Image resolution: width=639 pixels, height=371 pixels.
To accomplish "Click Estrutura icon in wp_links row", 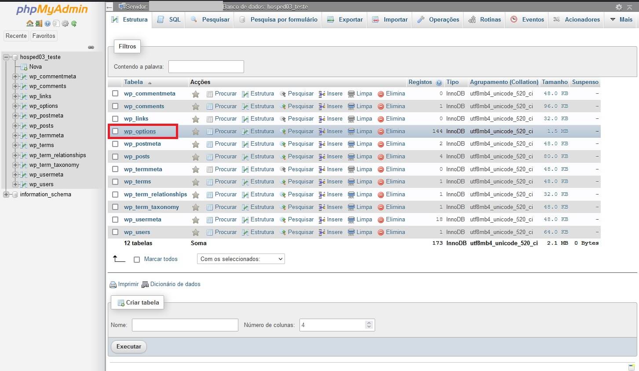I will pos(245,119).
